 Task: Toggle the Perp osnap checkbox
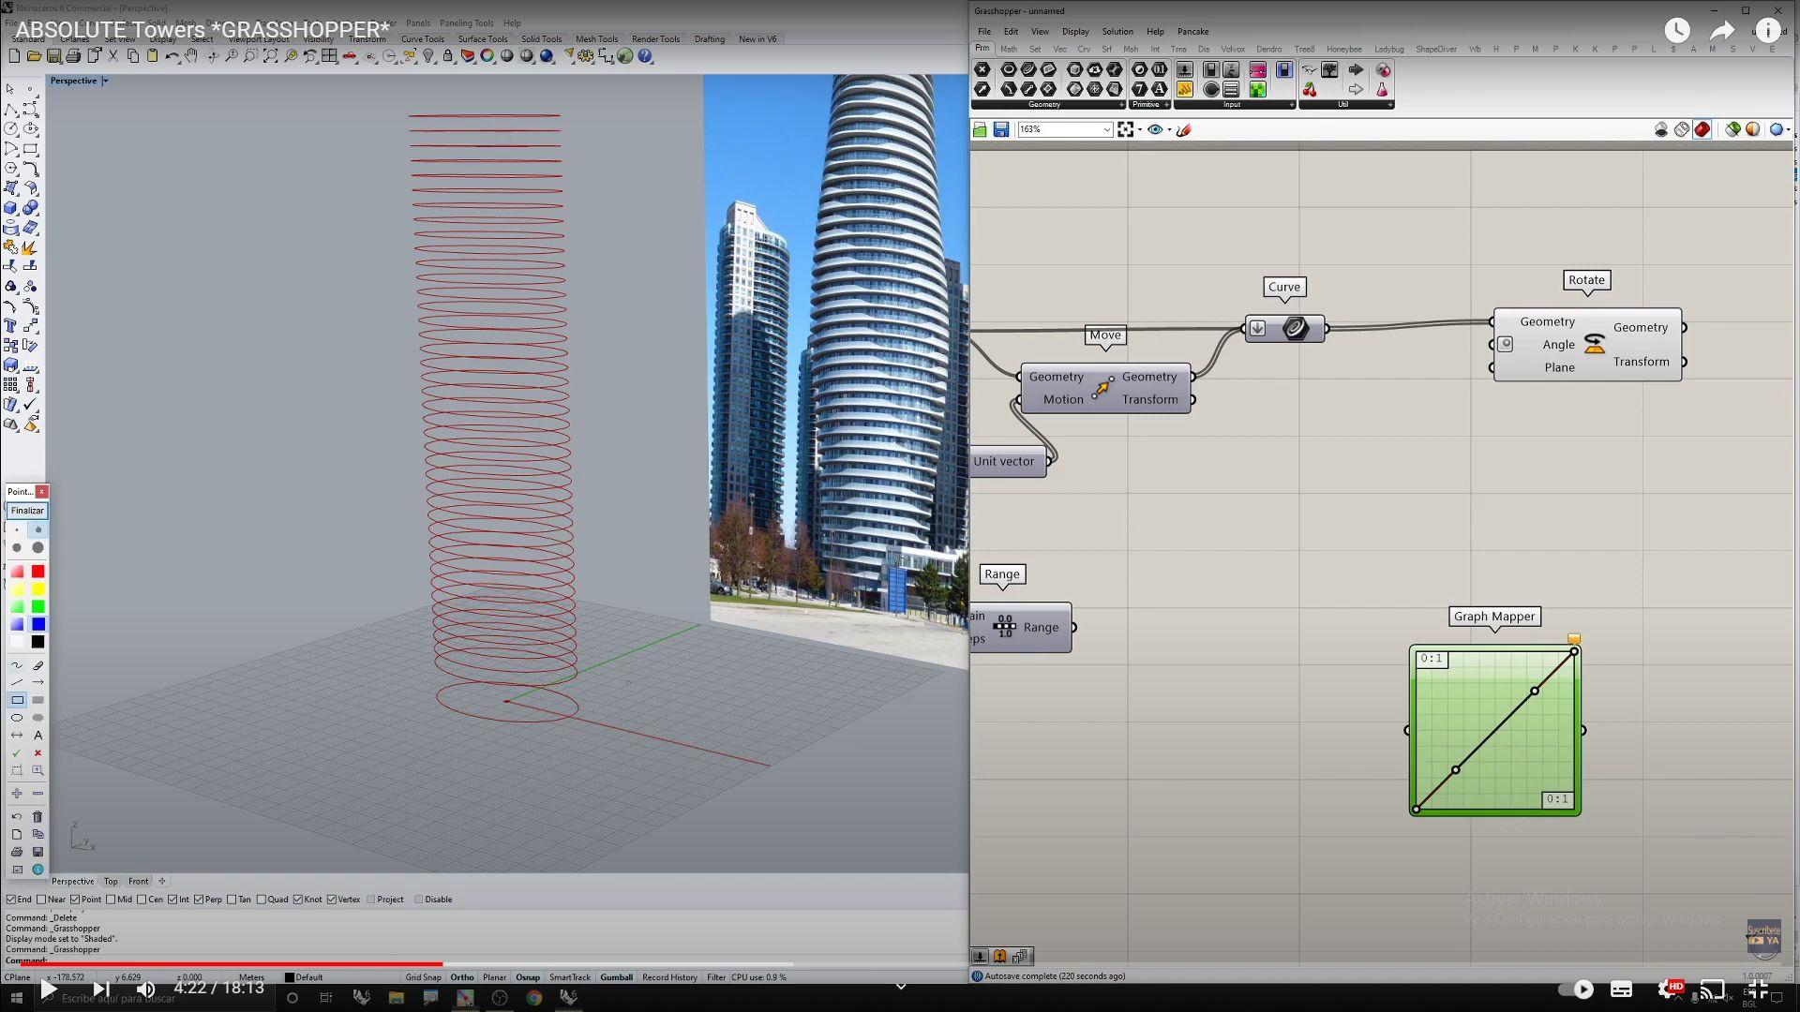coord(199,900)
